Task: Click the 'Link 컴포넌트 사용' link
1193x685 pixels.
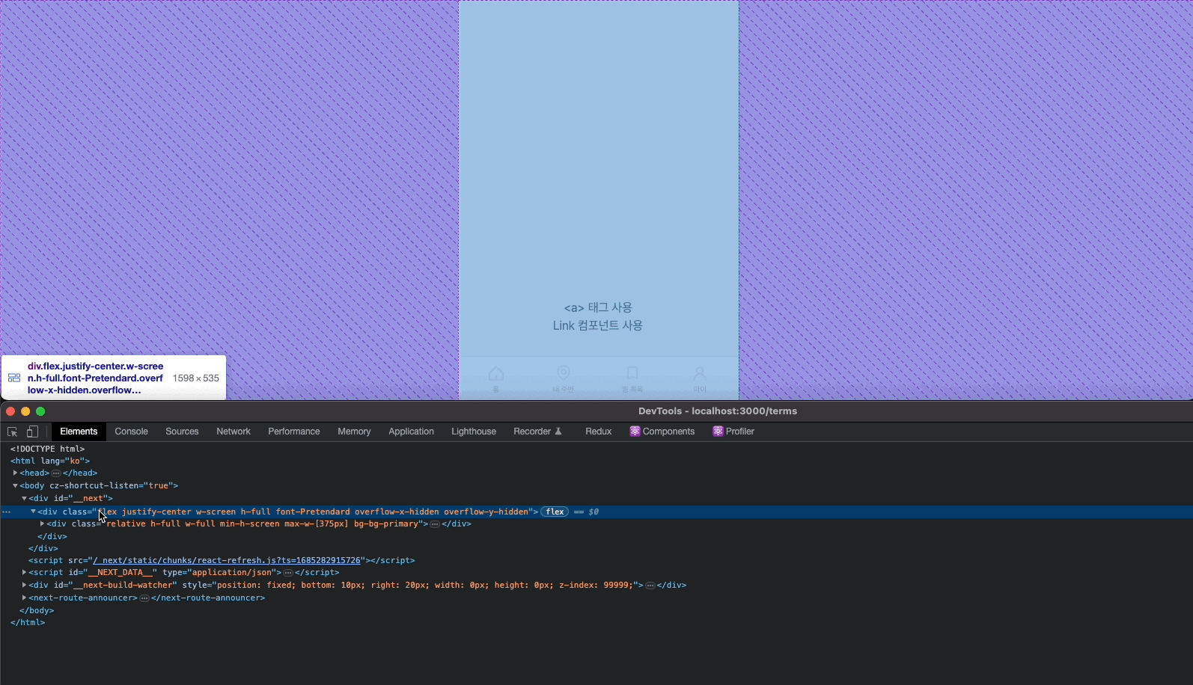Action: click(x=598, y=325)
